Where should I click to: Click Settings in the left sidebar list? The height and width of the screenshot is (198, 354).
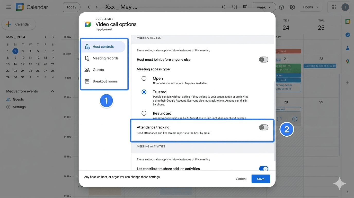[19, 107]
